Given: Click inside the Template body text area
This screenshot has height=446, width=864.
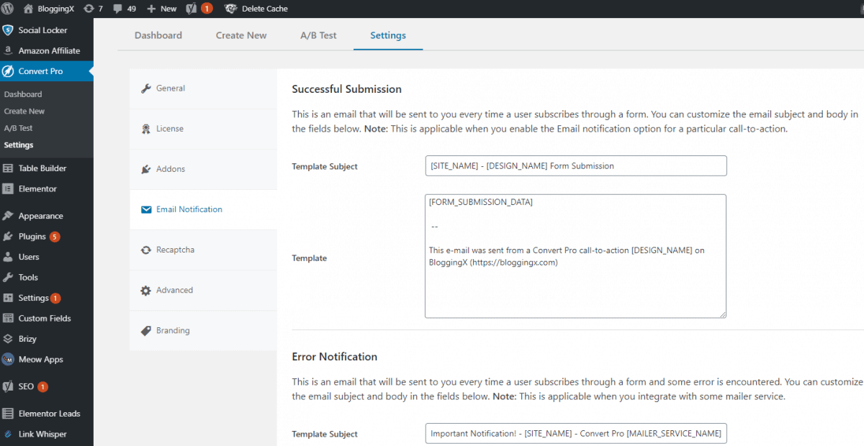Looking at the screenshot, I should [x=576, y=256].
